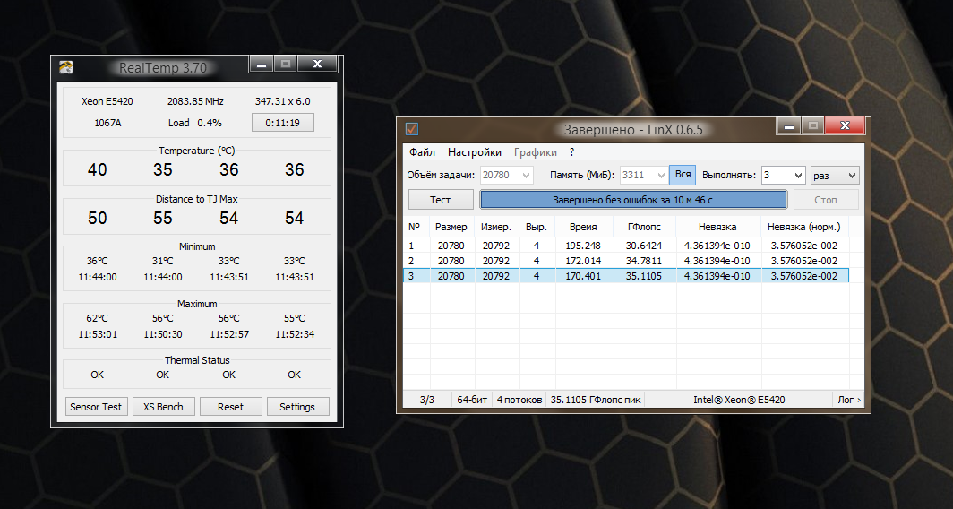Image resolution: width=953 pixels, height=509 pixels.
Task: Click the 11:53:01 maximum timestamp
Action: (x=98, y=334)
